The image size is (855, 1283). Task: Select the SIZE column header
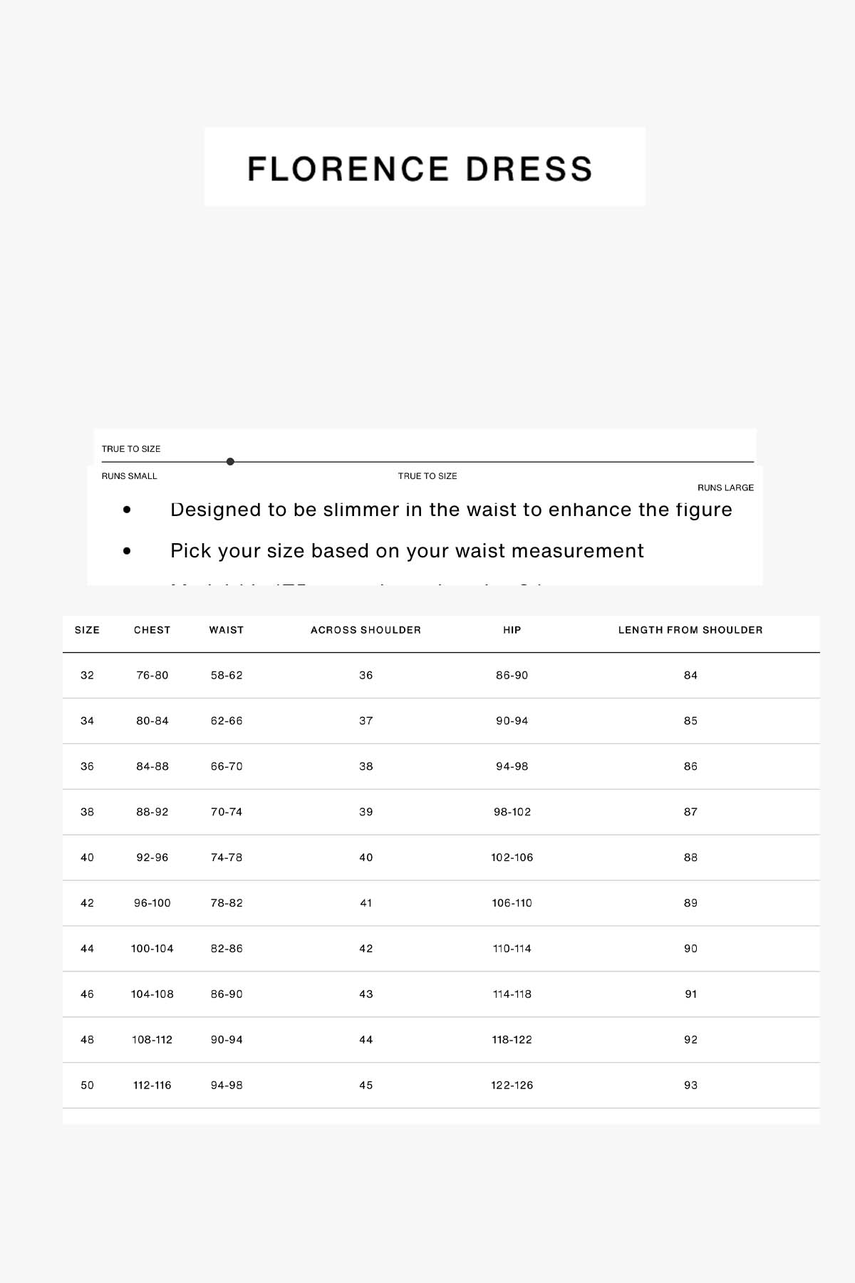point(87,630)
